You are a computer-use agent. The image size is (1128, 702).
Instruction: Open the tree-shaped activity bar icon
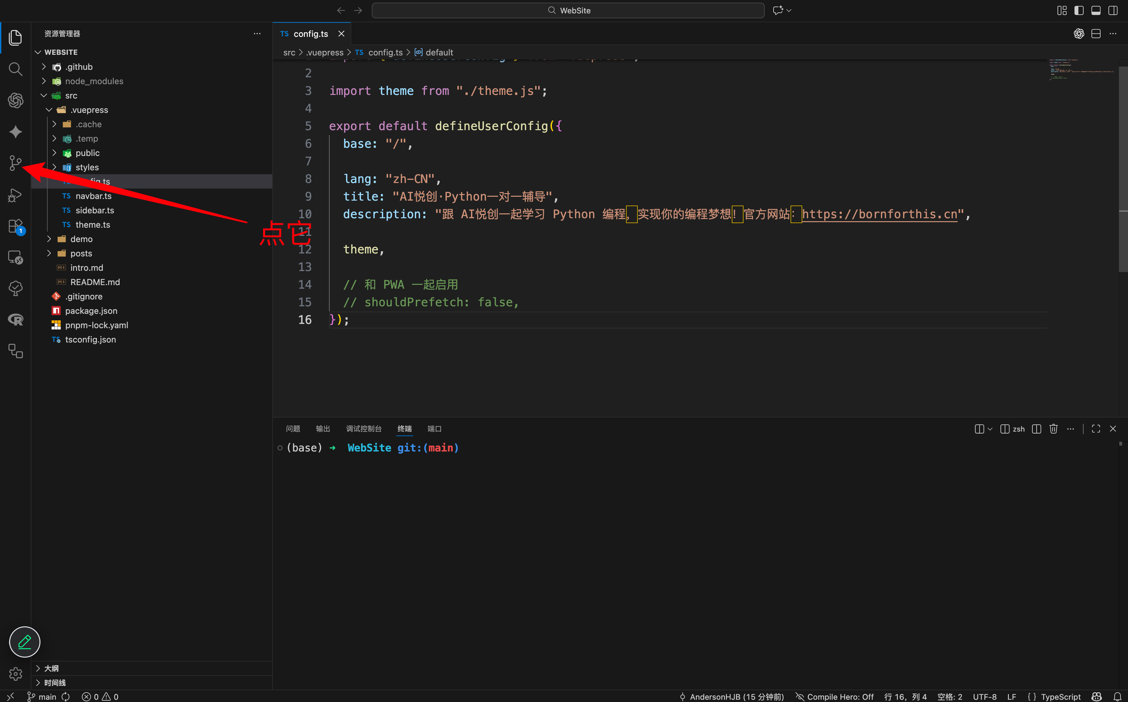click(x=15, y=288)
